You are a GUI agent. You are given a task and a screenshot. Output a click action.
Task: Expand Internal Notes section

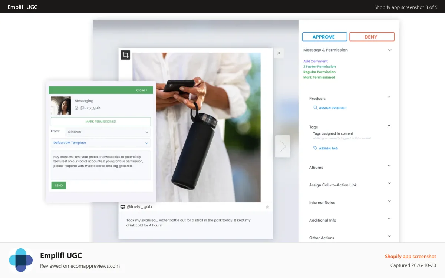[389, 201]
